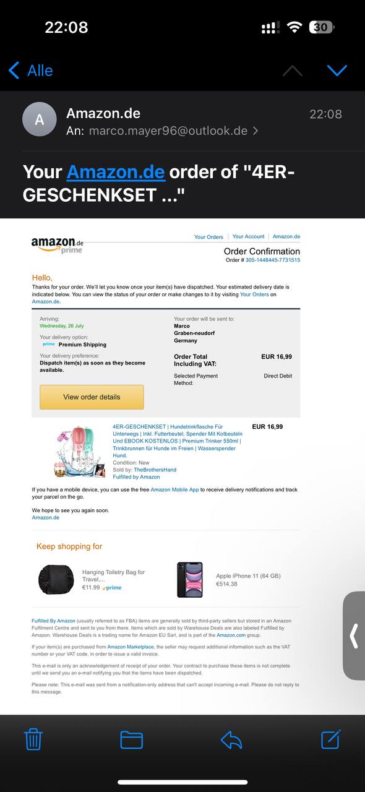Open Hanging Toiletry Bag recommendation

click(113, 576)
